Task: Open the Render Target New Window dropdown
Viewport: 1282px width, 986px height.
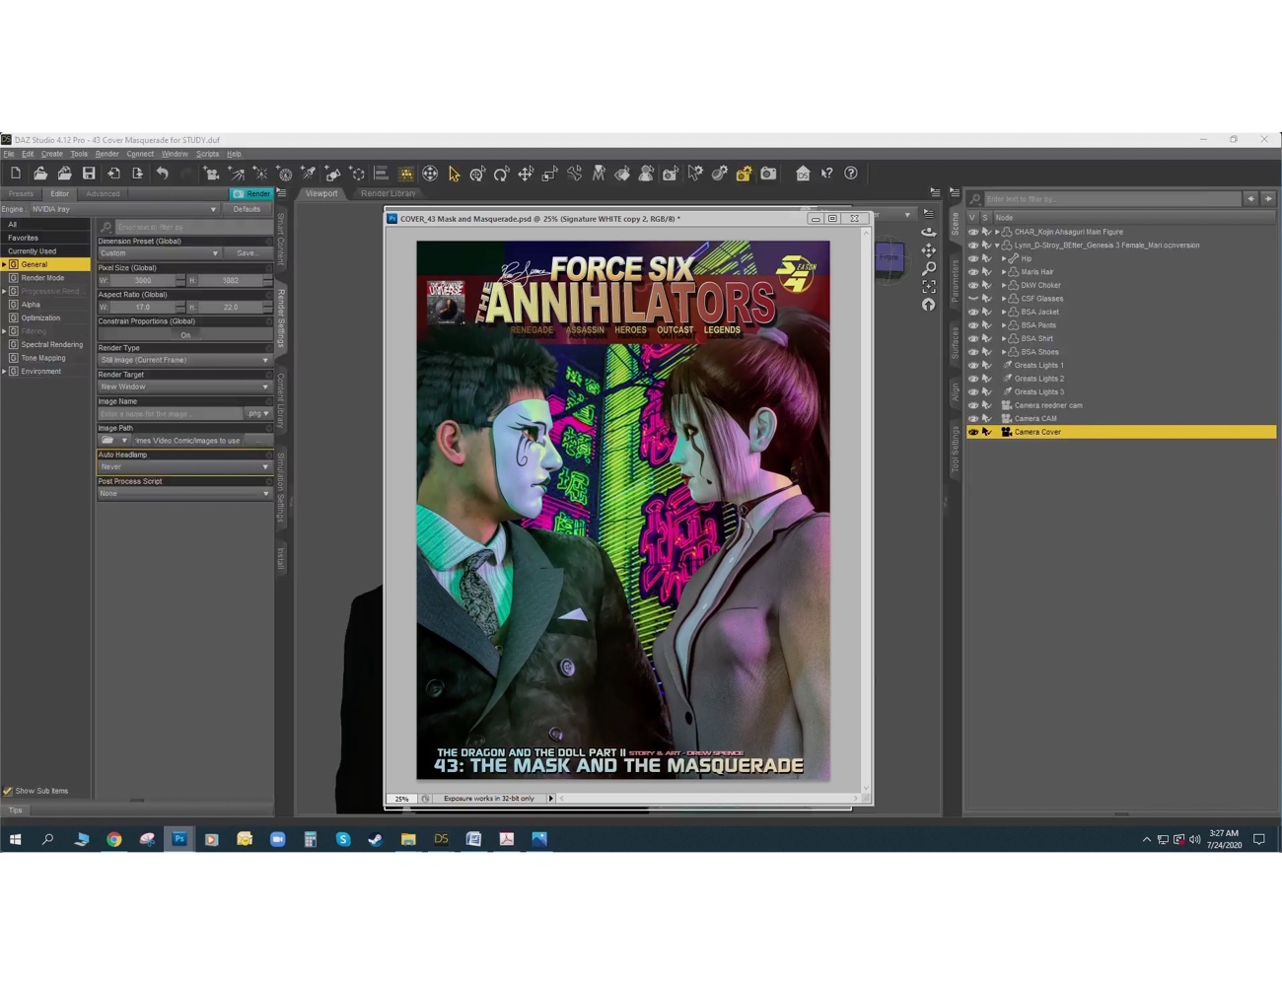Action: [184, 387]
